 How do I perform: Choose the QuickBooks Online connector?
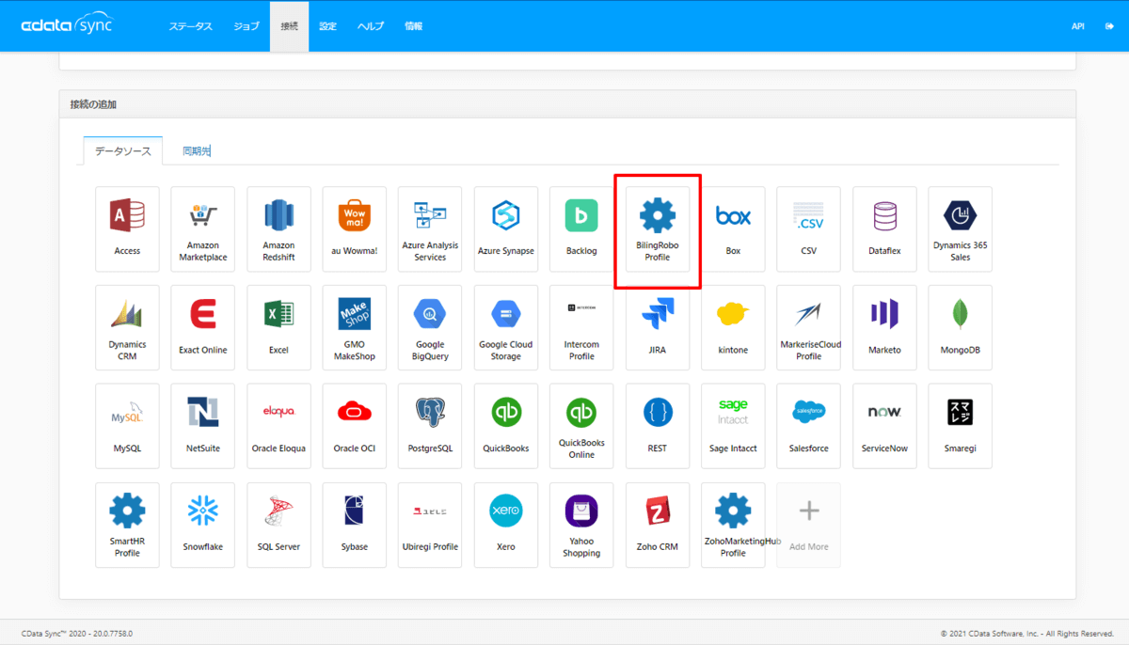581,426
